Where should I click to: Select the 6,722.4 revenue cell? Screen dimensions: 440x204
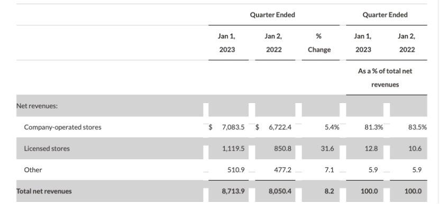(x=280, y=127)
